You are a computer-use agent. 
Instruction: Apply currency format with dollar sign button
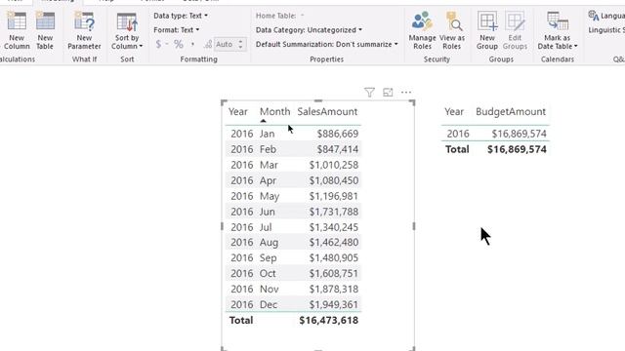(x=158, y=44)
